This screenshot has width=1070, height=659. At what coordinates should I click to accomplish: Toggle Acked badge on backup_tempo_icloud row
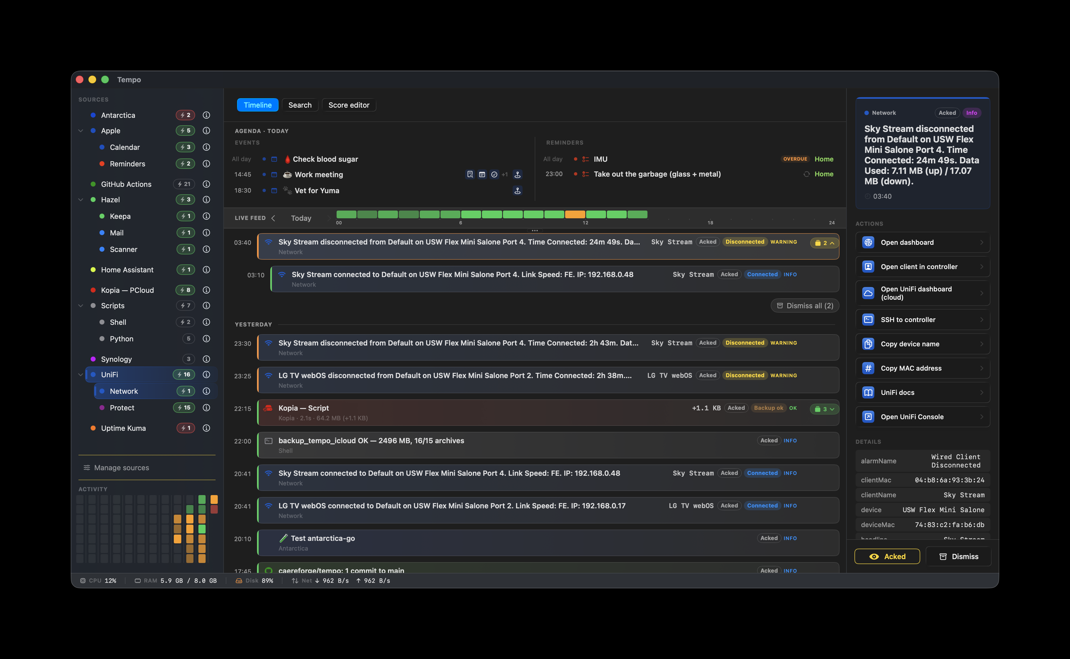769,441
